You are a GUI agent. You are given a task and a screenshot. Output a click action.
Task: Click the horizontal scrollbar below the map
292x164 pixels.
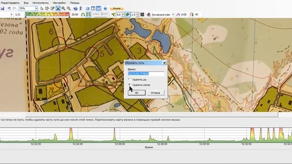pos(152,114)
